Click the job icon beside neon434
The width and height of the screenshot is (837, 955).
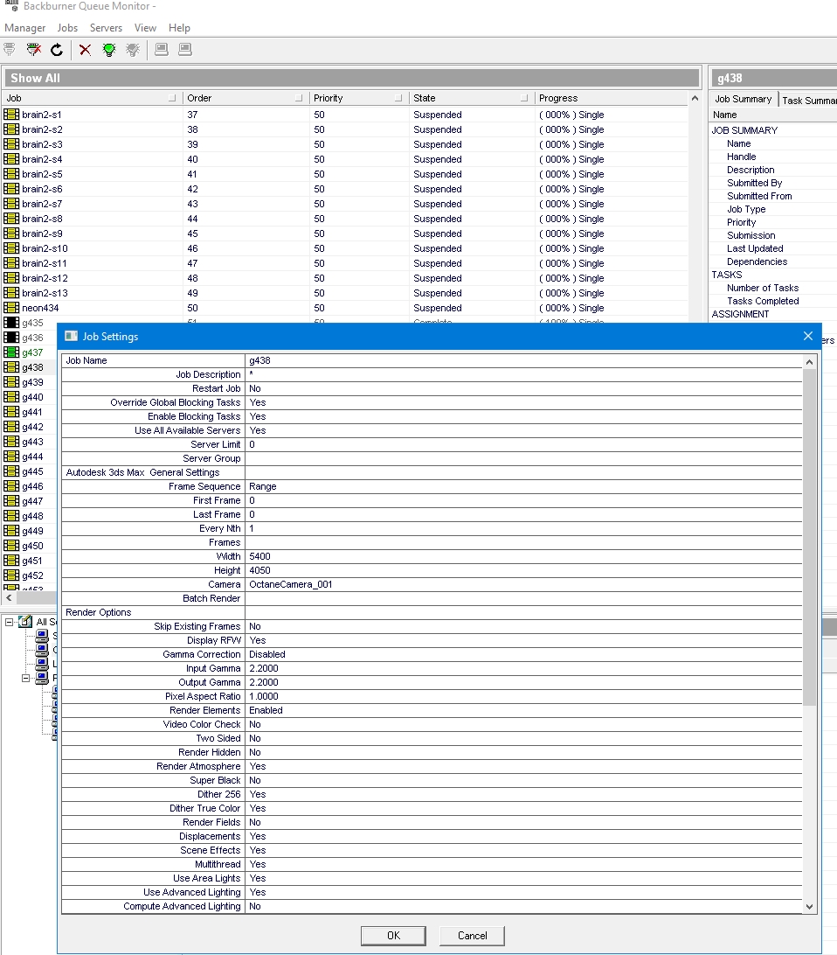tap(11, 308)
